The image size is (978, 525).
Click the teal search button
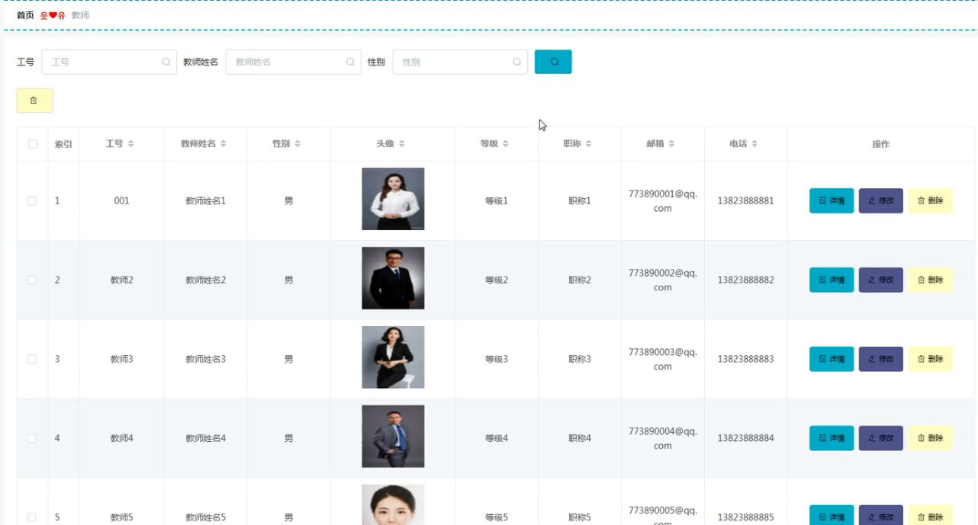click(553, 62)
